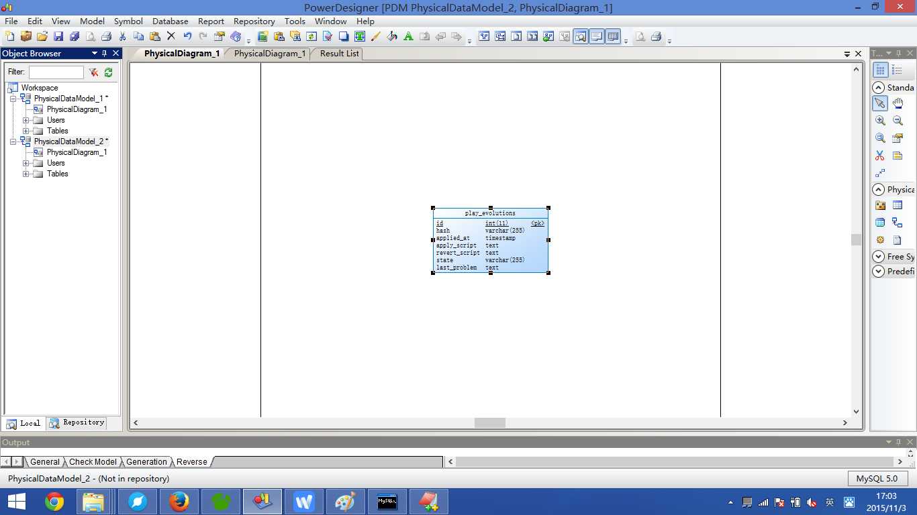Expand Users folder under PhysicalDataModel_2

26,163
